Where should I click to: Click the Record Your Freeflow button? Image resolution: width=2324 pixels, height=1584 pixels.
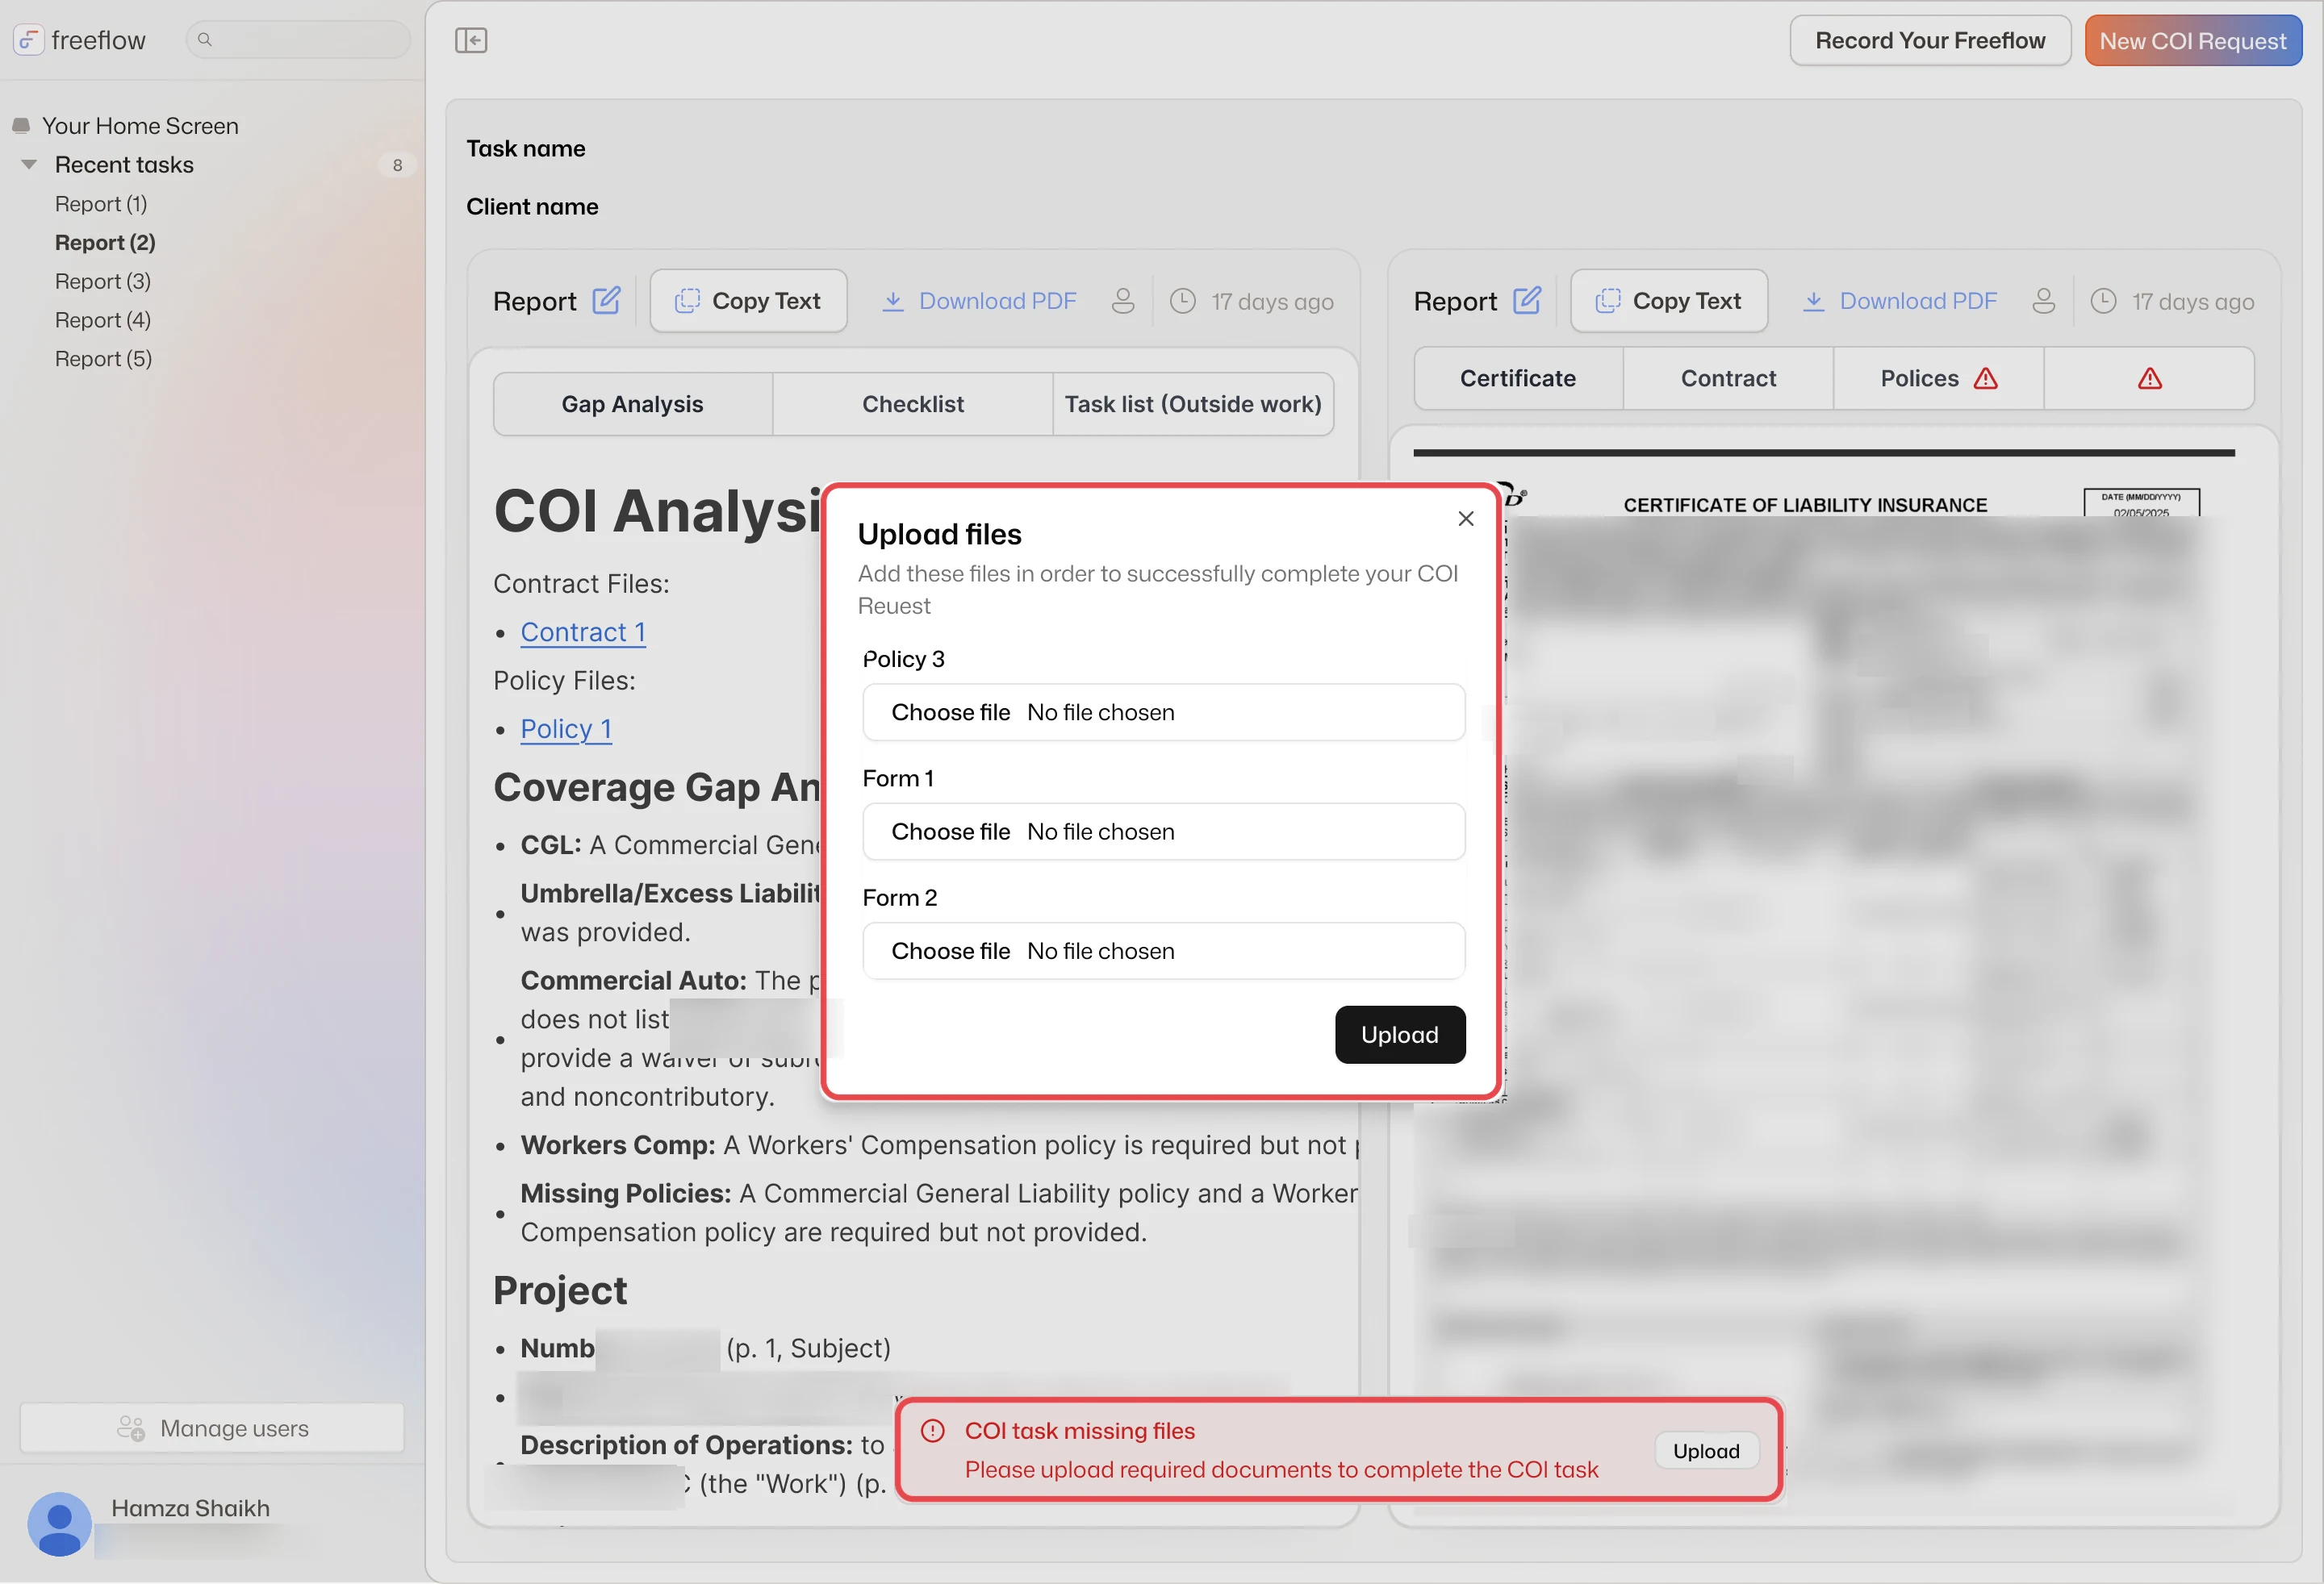[x=1930, y=41]
